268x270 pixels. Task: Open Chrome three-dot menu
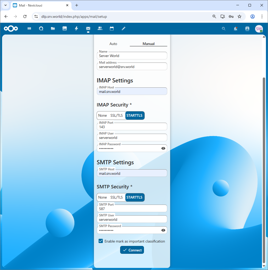tap(262, 16)
